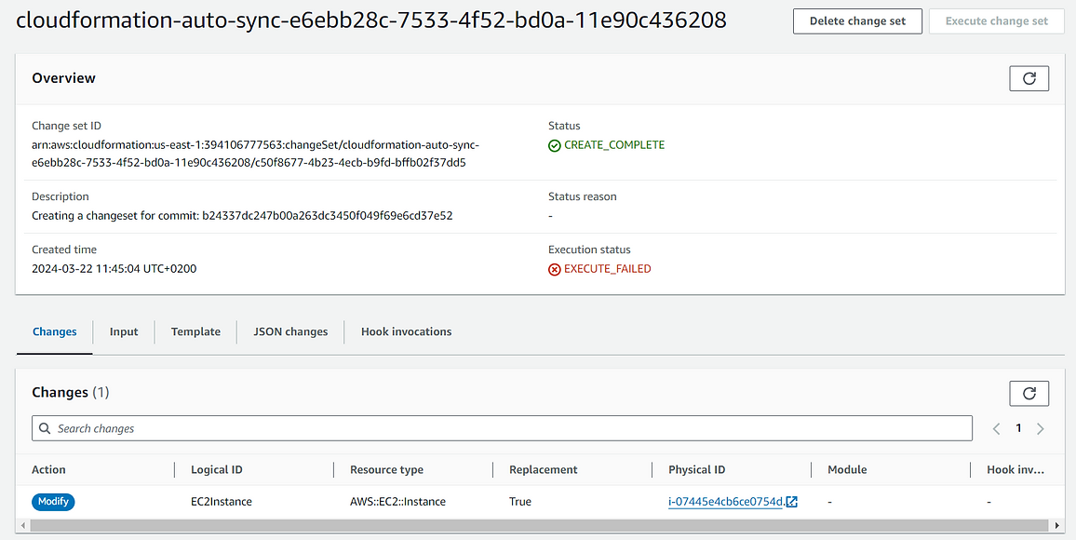The width and height of the screenshot is (1076, 540).
Task: Click the Changes (1) section heading
Action: (x=71, y=393)
